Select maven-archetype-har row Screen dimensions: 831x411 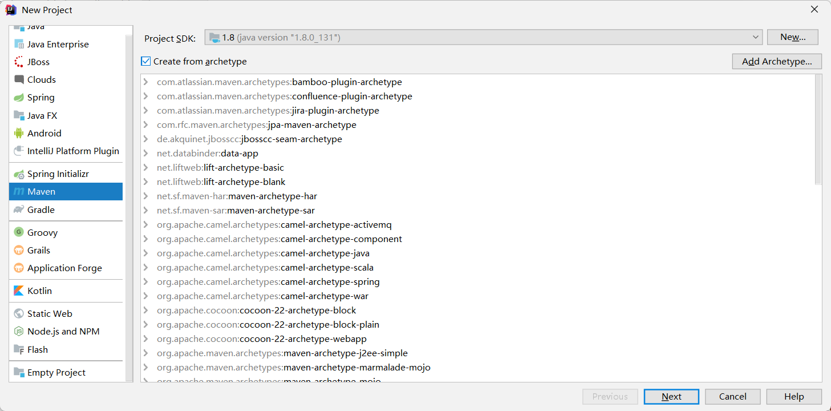478,196
